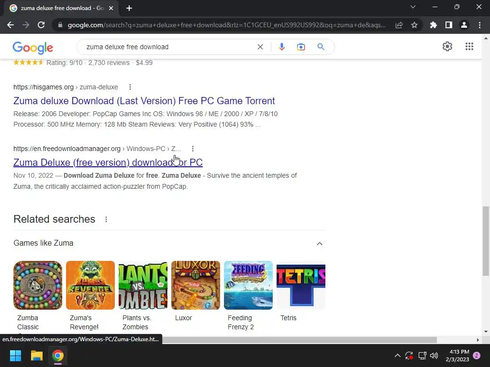
Task: Open a new tab
Action: tap(129, 8)
